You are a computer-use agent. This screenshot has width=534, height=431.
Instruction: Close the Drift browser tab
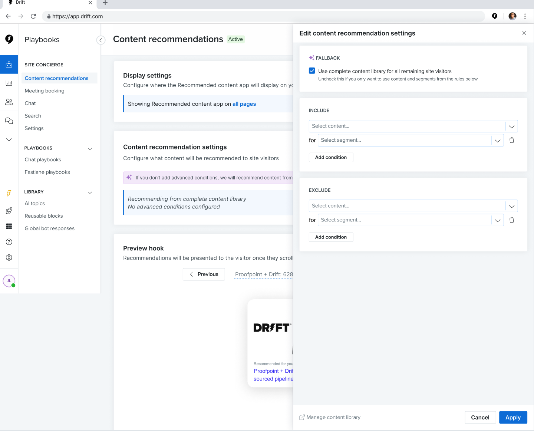pos(90,3)
